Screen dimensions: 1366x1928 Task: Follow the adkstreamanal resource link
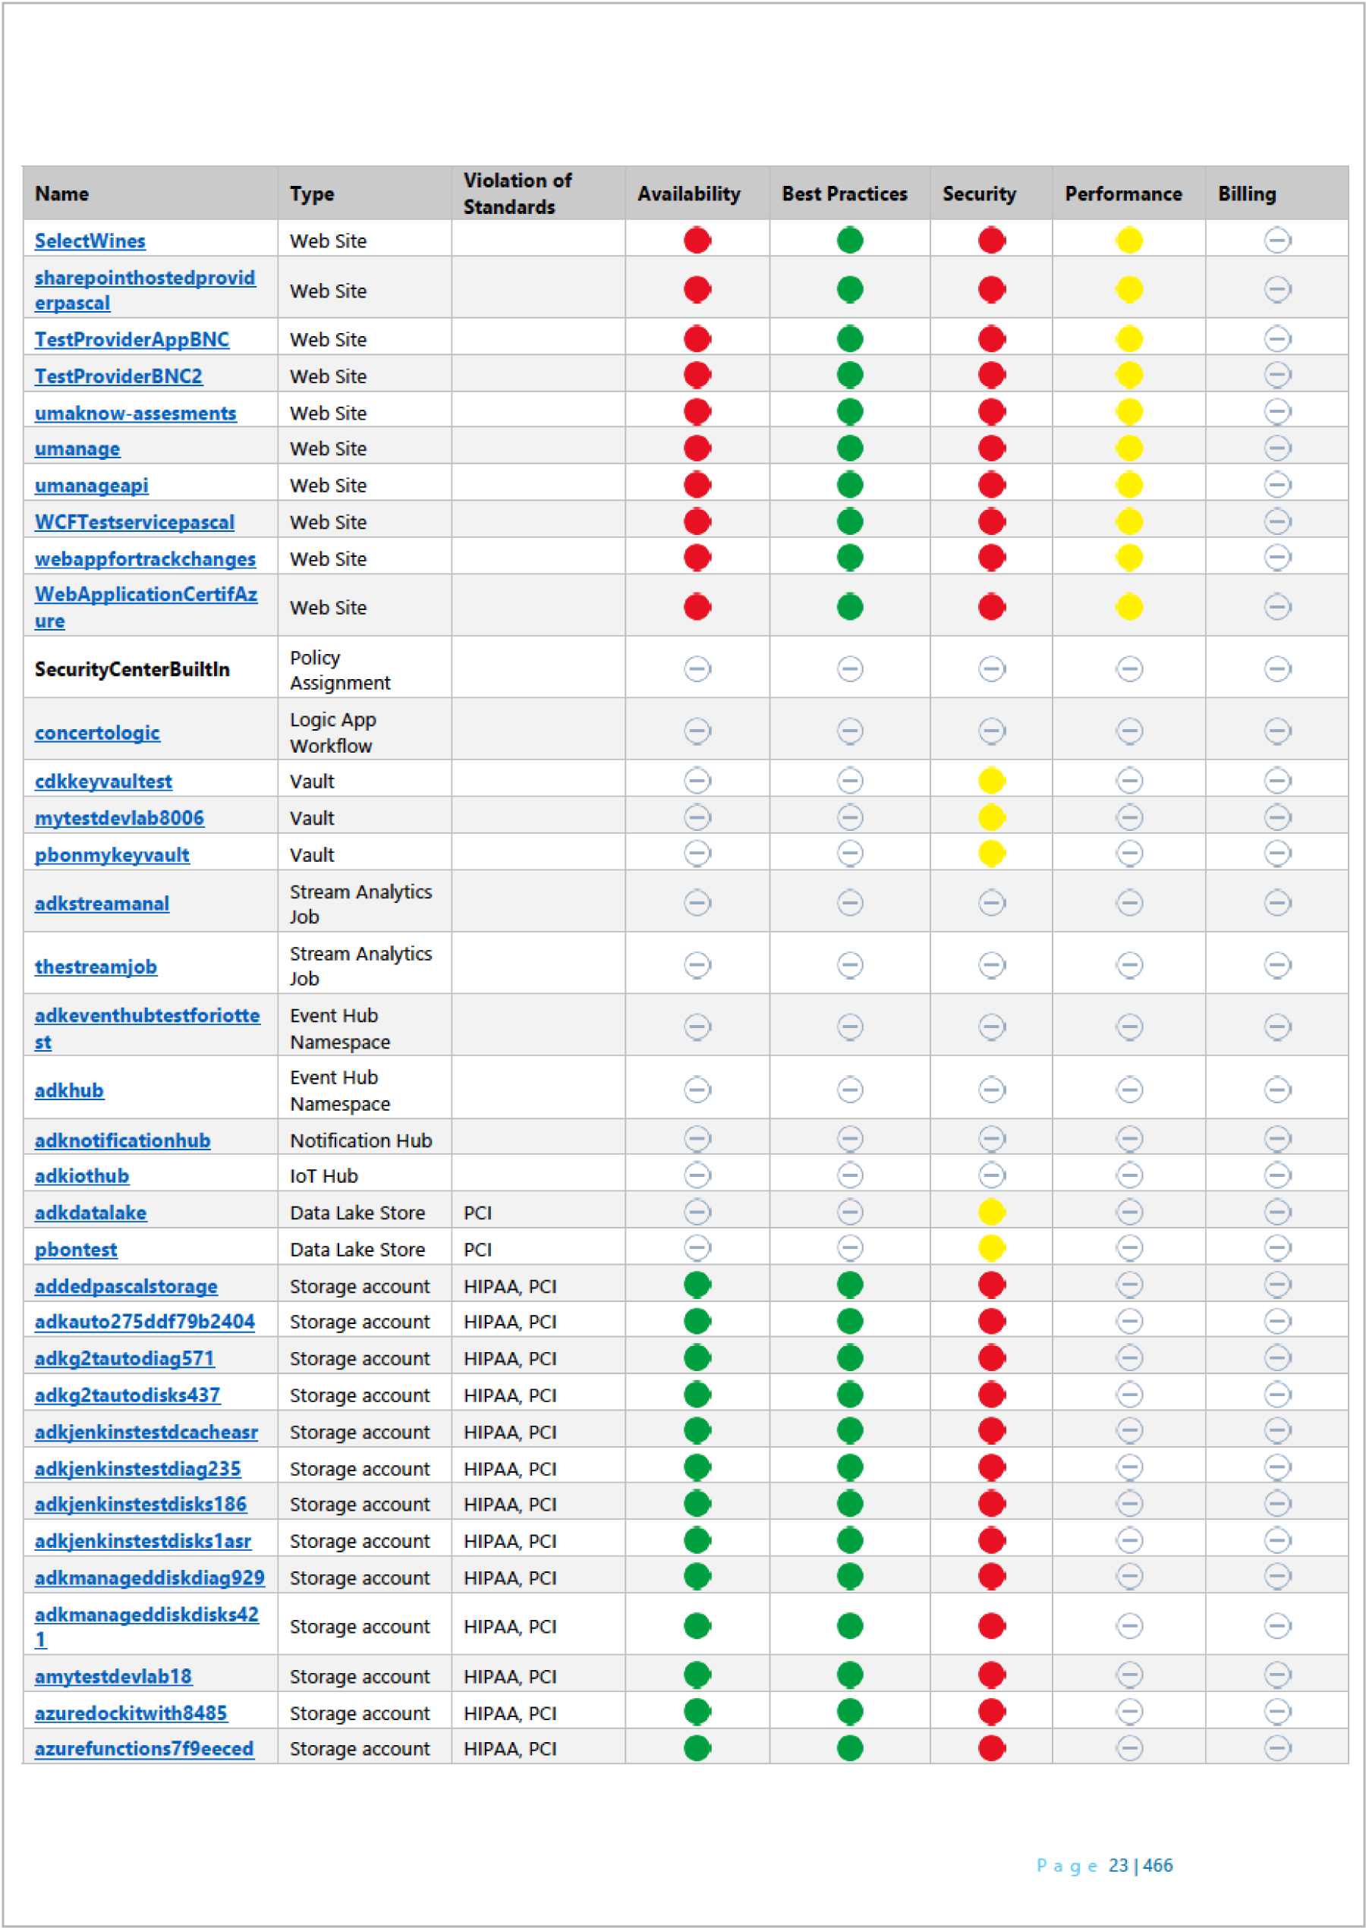point(102,903)
